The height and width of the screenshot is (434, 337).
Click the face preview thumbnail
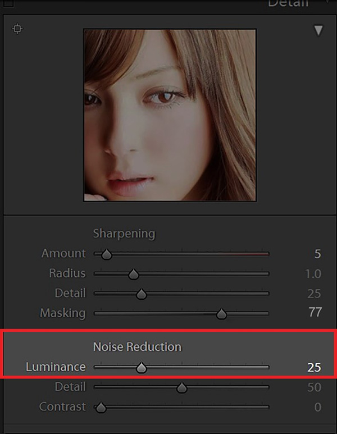pyautogui.click(x=170, y=115)
